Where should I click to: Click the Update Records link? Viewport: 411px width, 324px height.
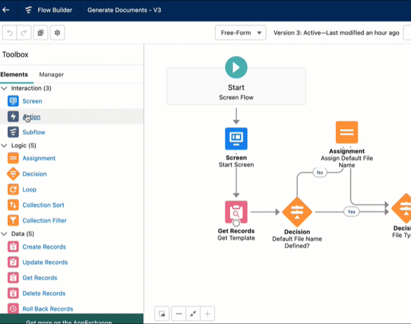45,262
